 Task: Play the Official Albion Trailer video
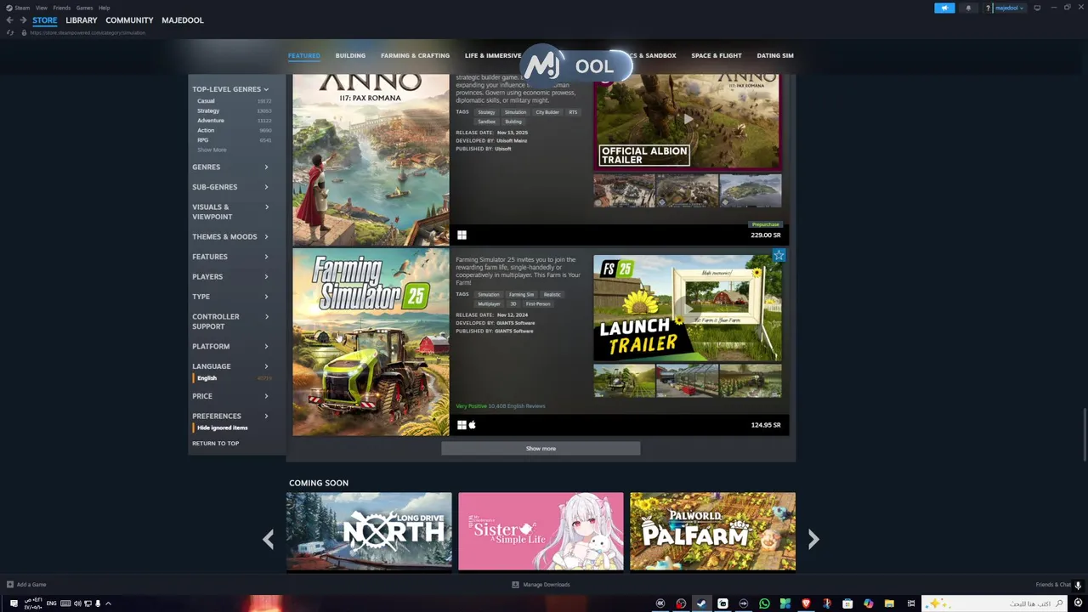pyautogui.click(x=687, y=120)
